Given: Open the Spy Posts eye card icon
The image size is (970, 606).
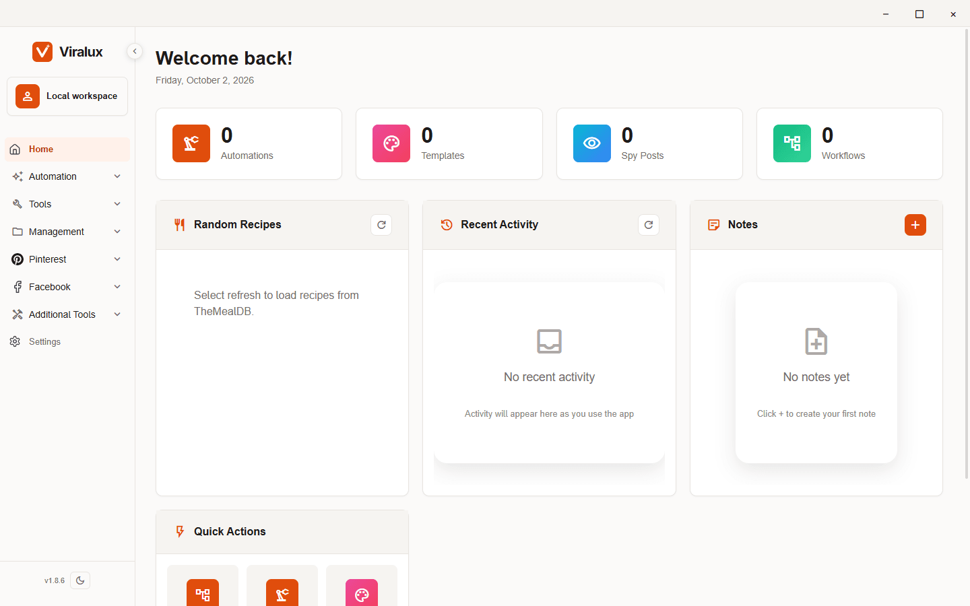Looking at the screenshot, I should [x=592, y=143].
